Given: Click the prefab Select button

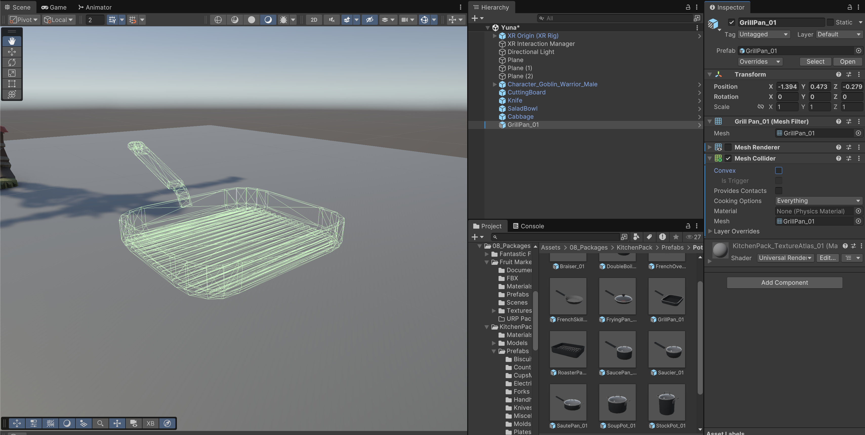Looking at the screenshot, I should point(815,62).
